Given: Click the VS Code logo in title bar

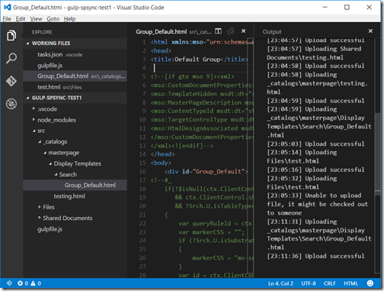Looking at the screenshot, I should point(8,8).
